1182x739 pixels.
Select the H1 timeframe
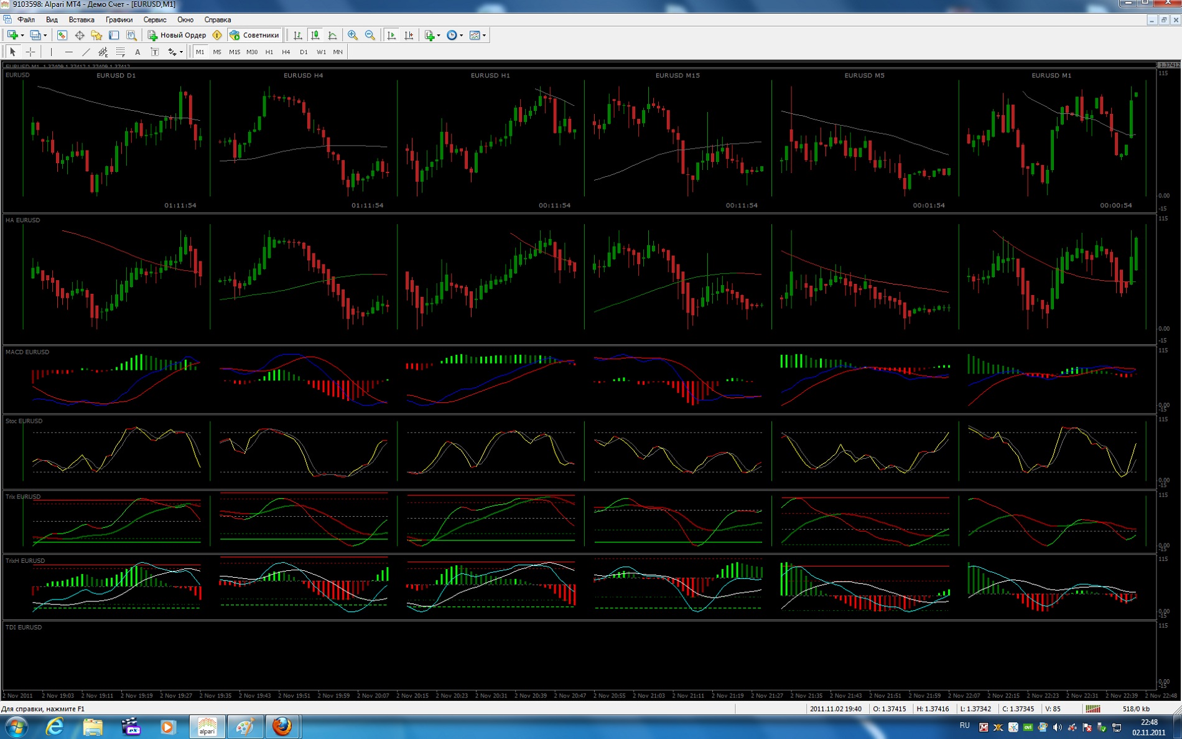coord(269,52)
